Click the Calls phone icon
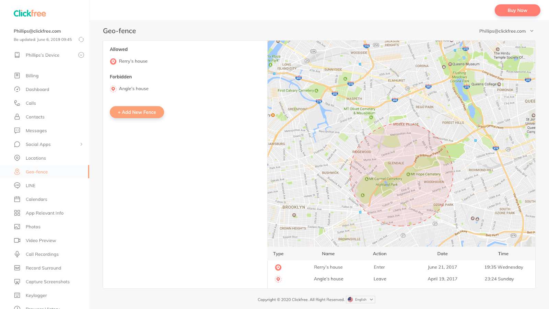 pos(17,103)
